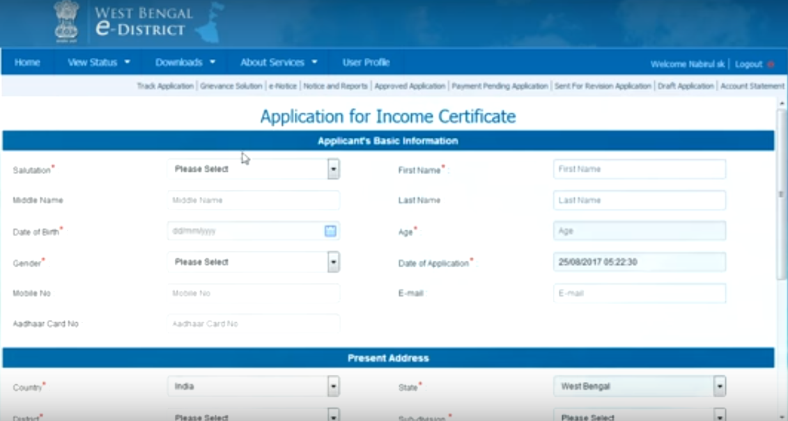Click the scrollbar up arrow

point(782,102)
